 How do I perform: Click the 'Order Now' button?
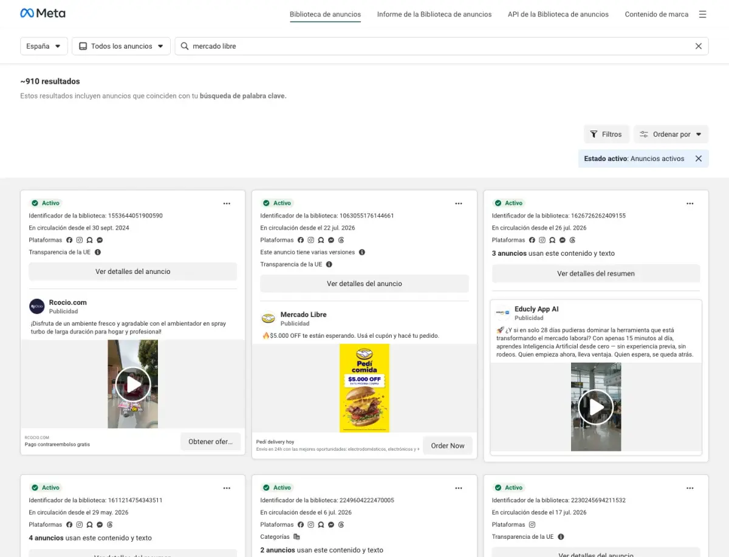tap(448, 445)
